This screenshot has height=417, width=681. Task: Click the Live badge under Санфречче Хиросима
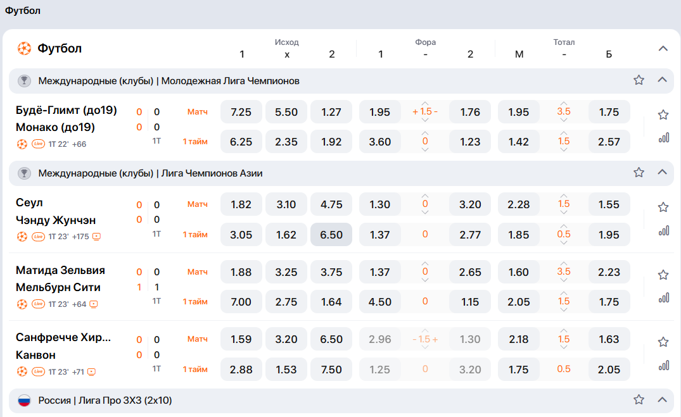click(38, 372)
